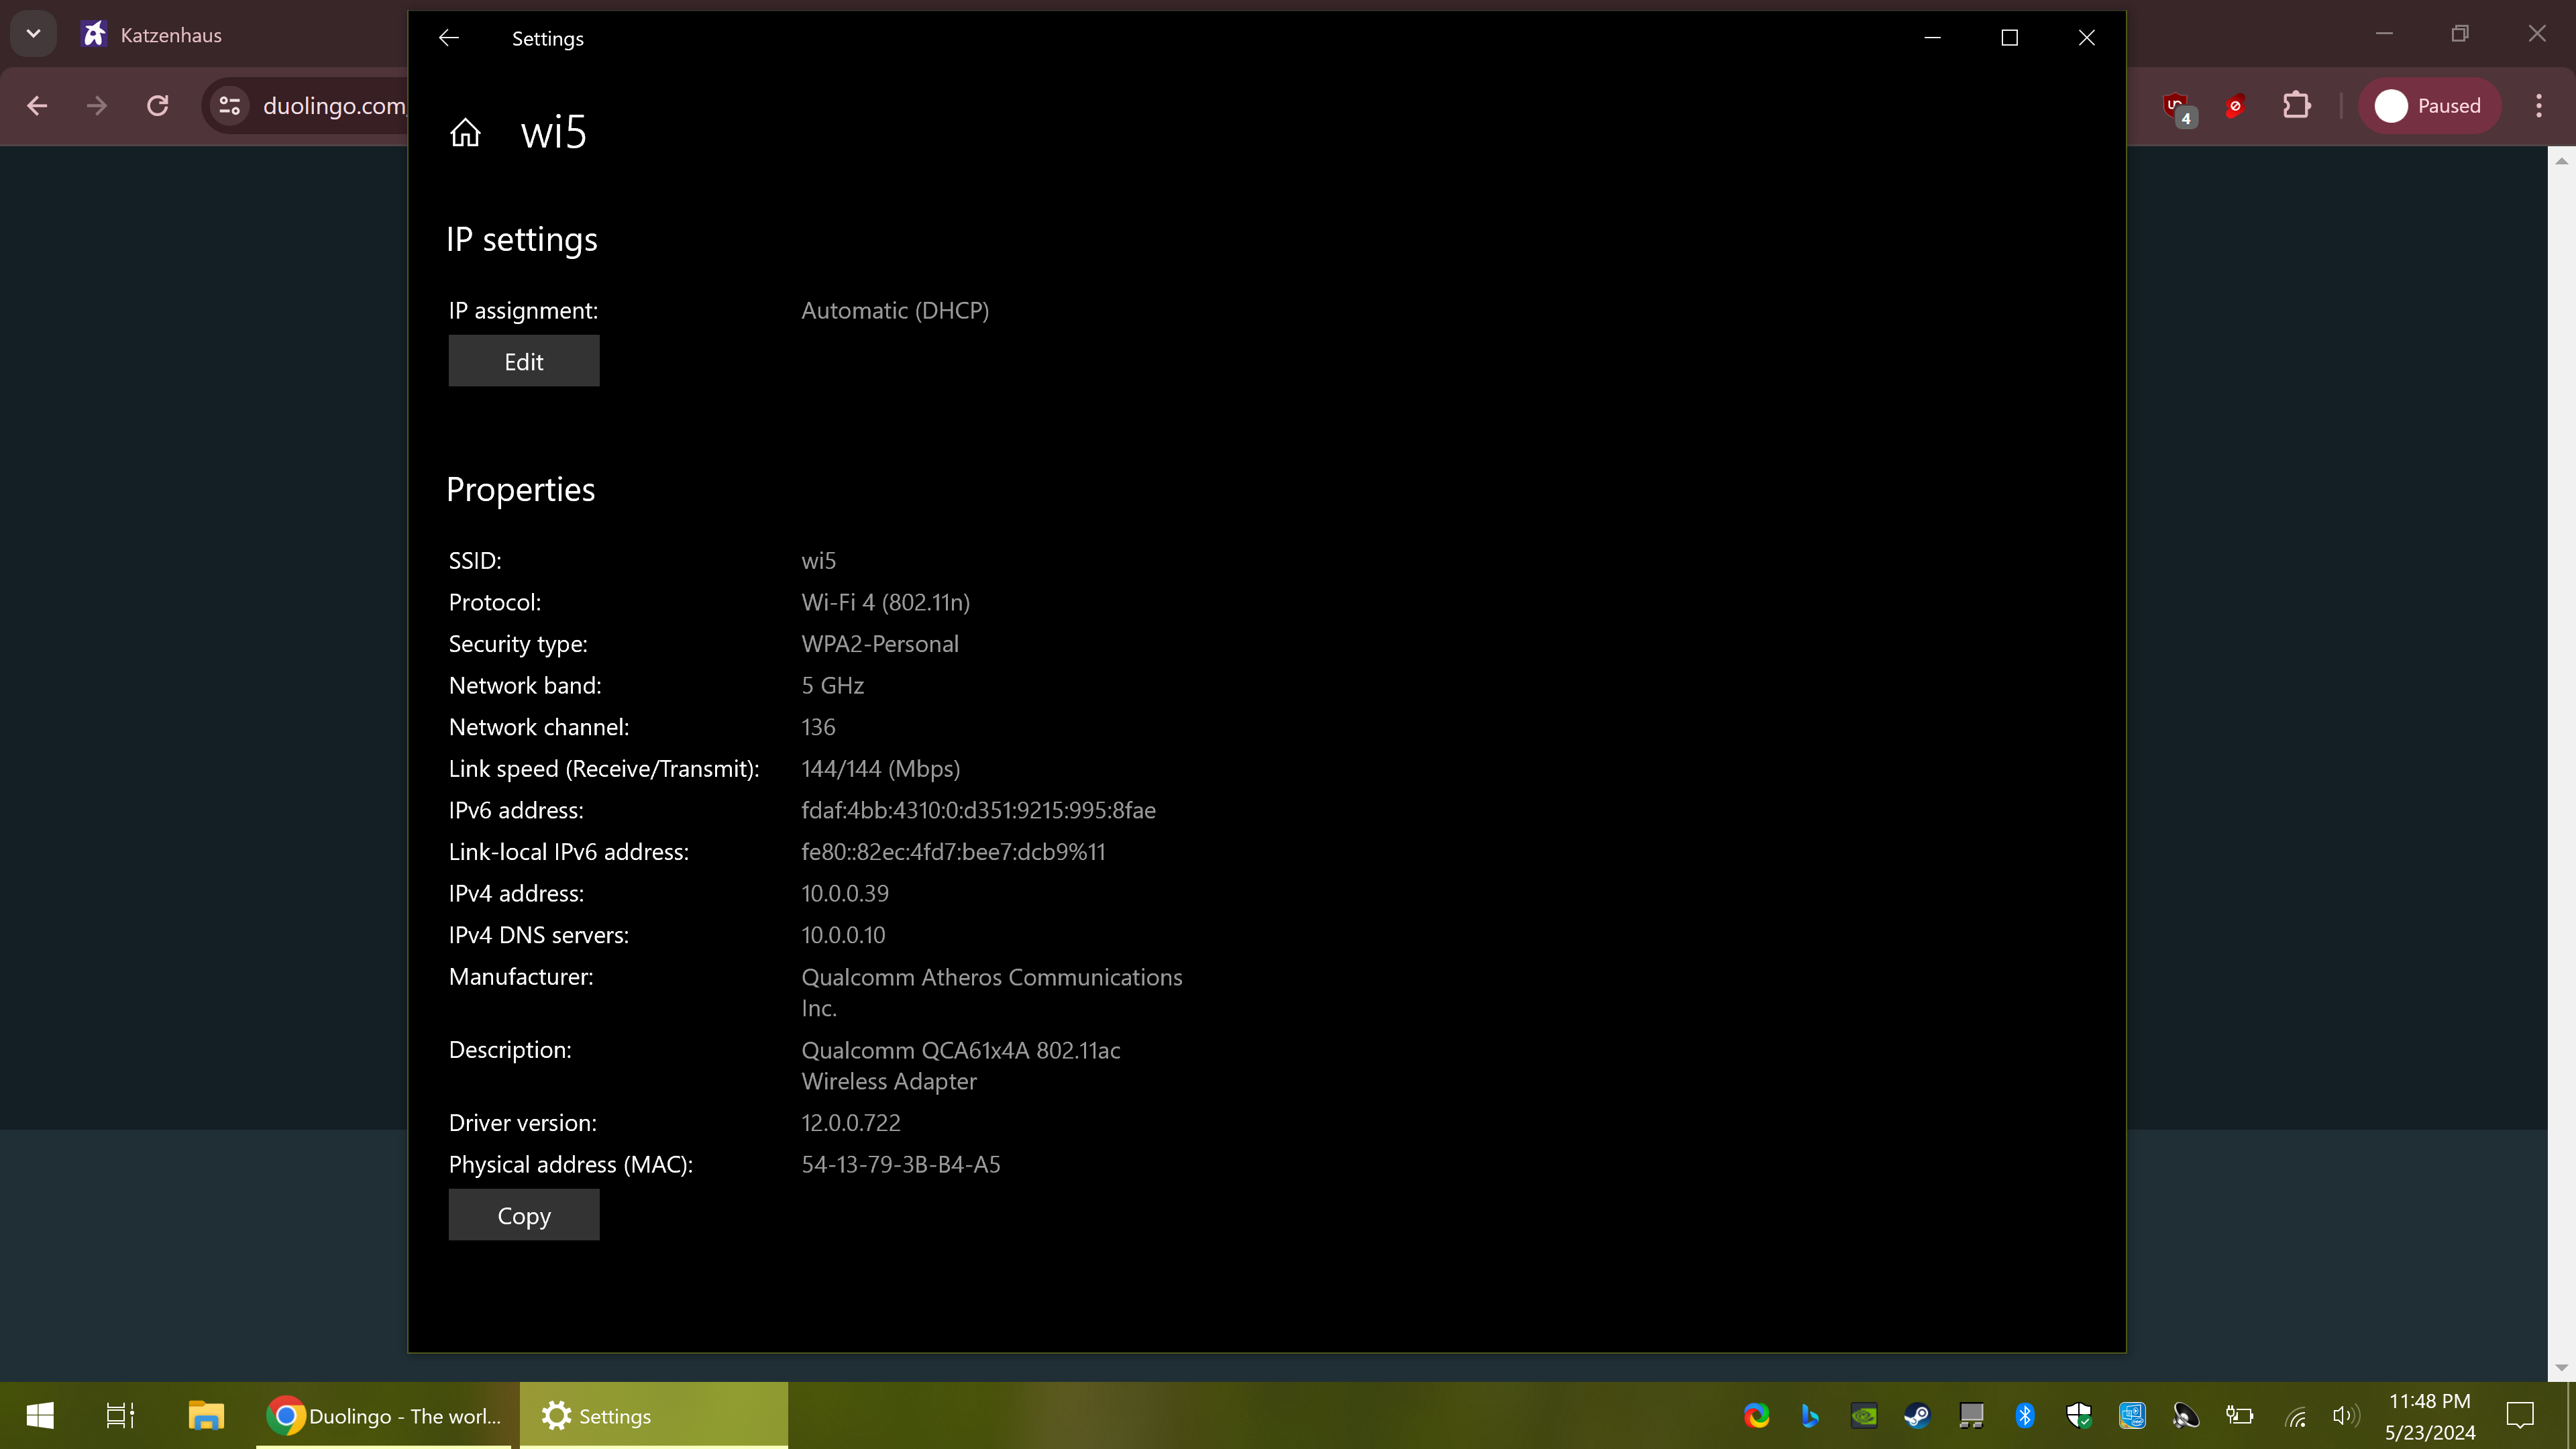Image resolution: width=2576 pixels, height=1449 pixels.
Task: Open the Paused profile button
Action: (x=2429, y=106)
